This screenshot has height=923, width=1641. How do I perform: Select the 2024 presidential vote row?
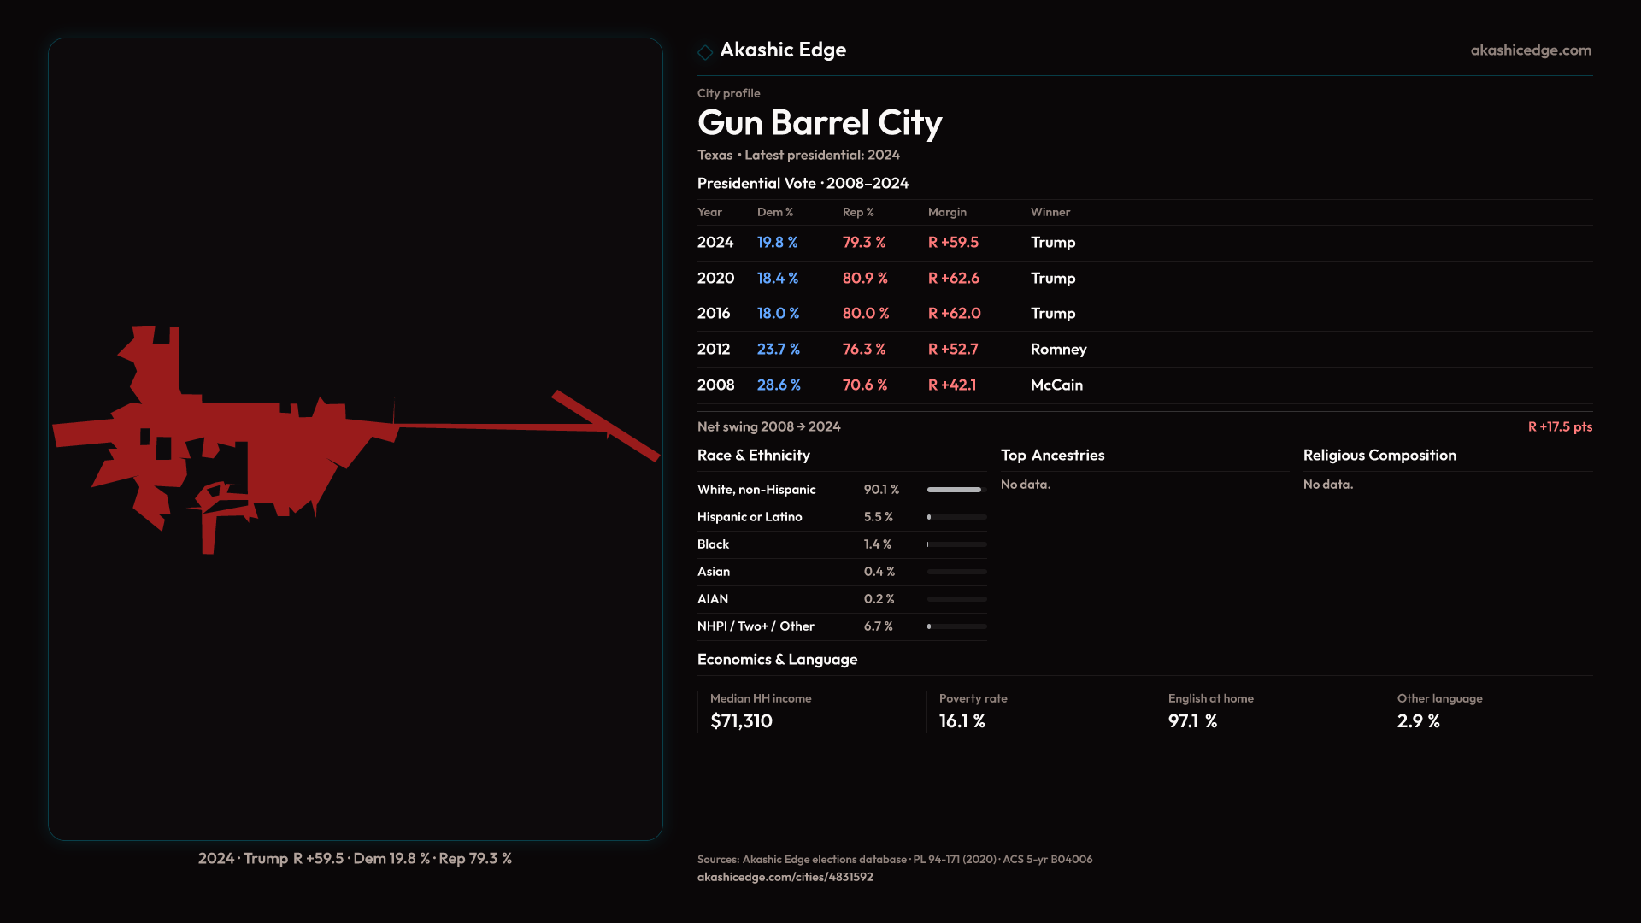click(715, 243)
